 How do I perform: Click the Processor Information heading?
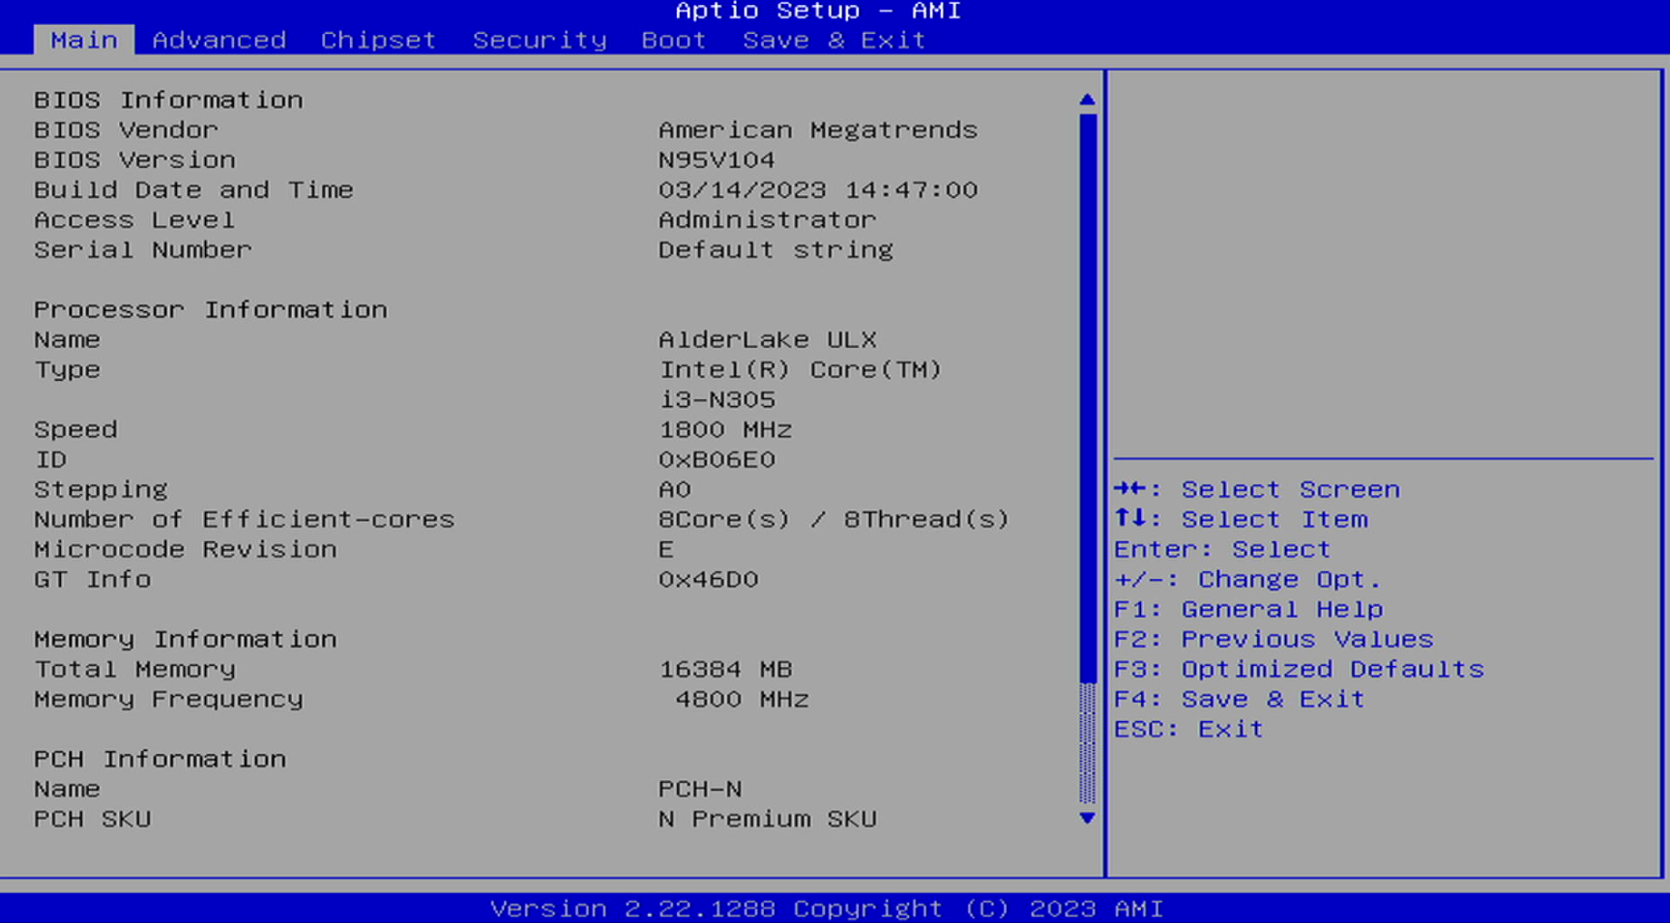[x=211, y=309]
